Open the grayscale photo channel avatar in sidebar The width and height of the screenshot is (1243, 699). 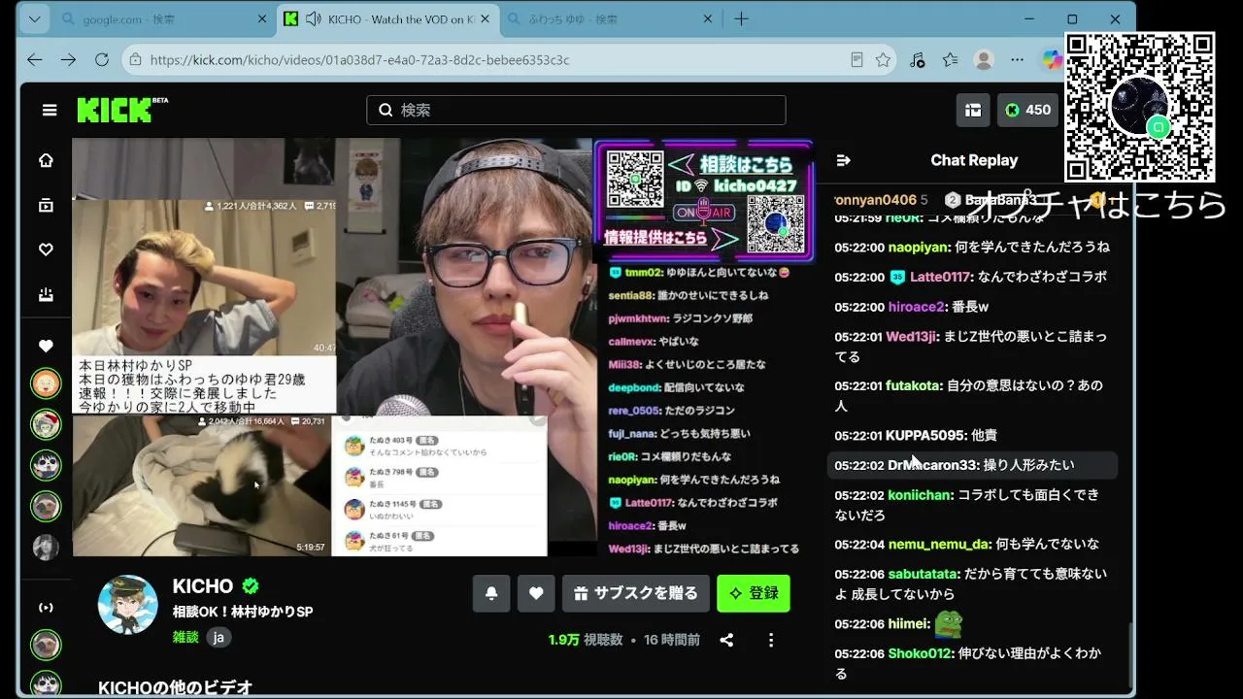pyautogui.click(x=46, y=548)
